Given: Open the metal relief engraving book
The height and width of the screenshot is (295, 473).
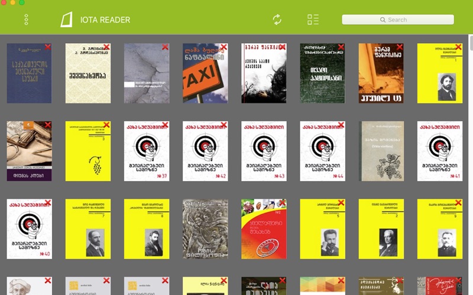Looking at the screenshot, I should click(x=205, y=229).
